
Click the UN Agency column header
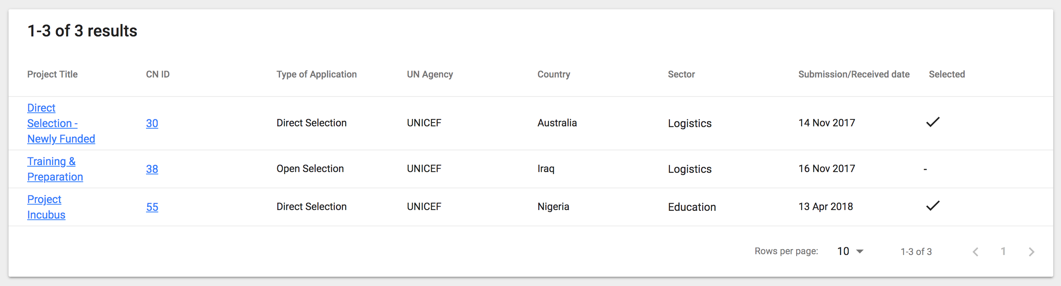tap(430, 74)
